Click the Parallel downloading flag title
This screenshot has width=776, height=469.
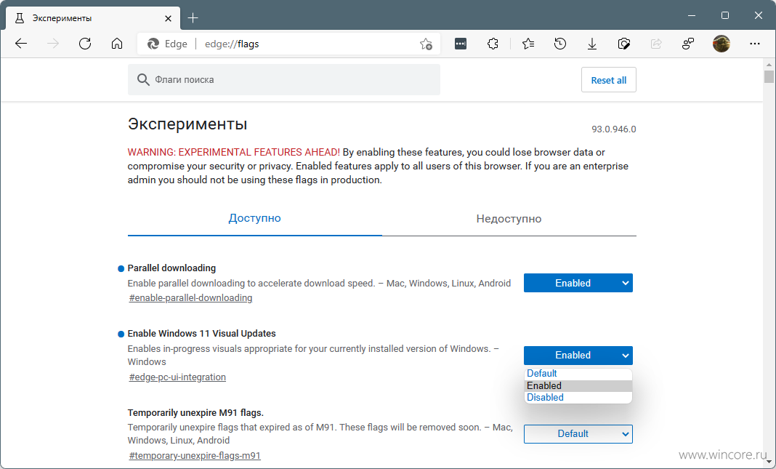(x=171, y=268)
